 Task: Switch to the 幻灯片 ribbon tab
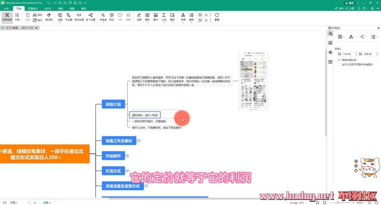(47, 8)
